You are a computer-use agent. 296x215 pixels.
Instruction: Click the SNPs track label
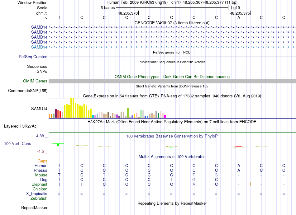click(x=42, y=71)
